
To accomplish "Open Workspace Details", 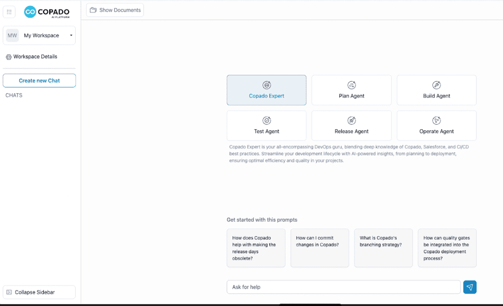I will pos(31,57).
